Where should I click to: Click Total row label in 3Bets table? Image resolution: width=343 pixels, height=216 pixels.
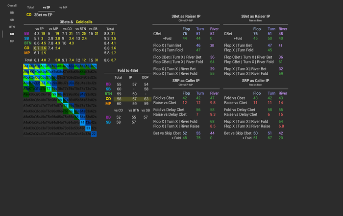click(x=28, y=60)
